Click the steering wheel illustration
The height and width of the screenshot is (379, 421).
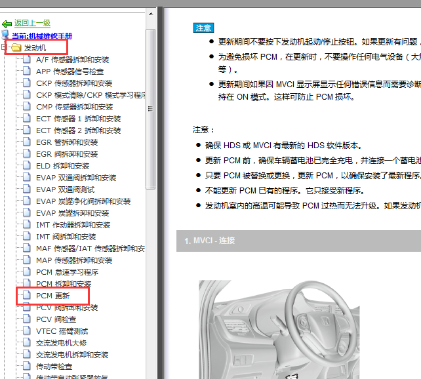click(x=279, y=329)
